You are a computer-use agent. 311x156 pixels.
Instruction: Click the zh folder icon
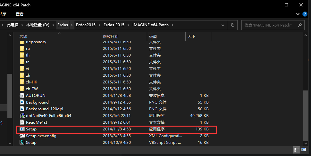[22, 75]
